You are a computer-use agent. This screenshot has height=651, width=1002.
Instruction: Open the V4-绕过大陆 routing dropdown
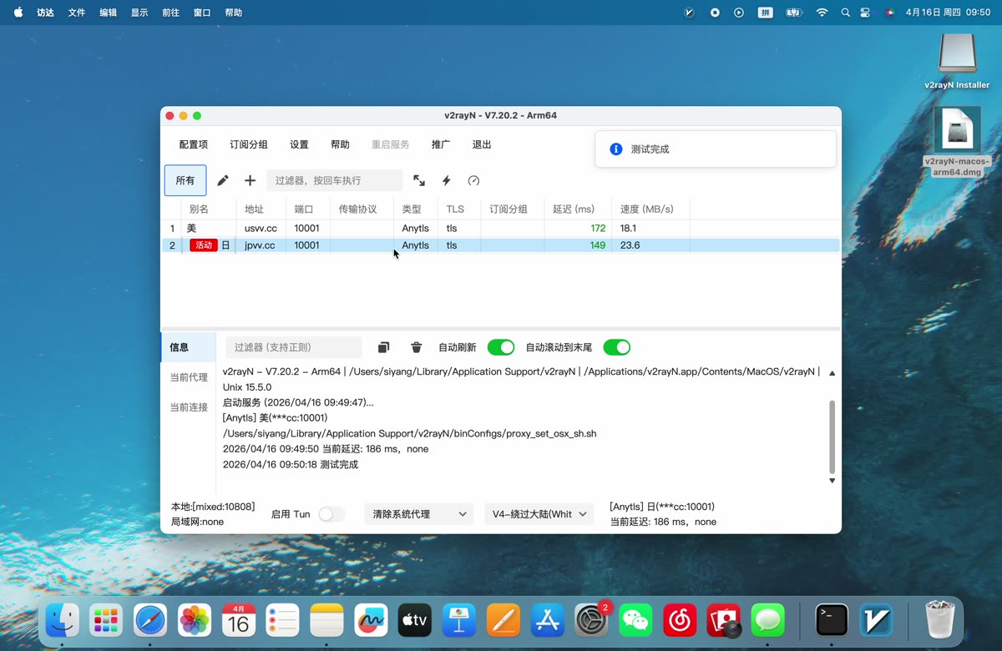point(539,514)
